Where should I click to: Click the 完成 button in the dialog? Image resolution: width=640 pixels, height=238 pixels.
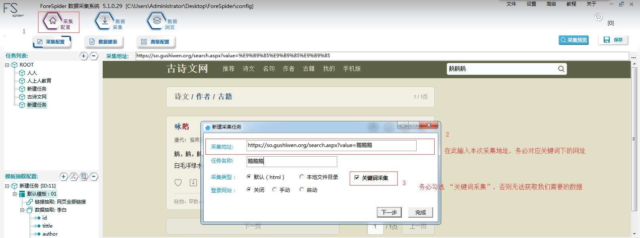tap(421, 212)
